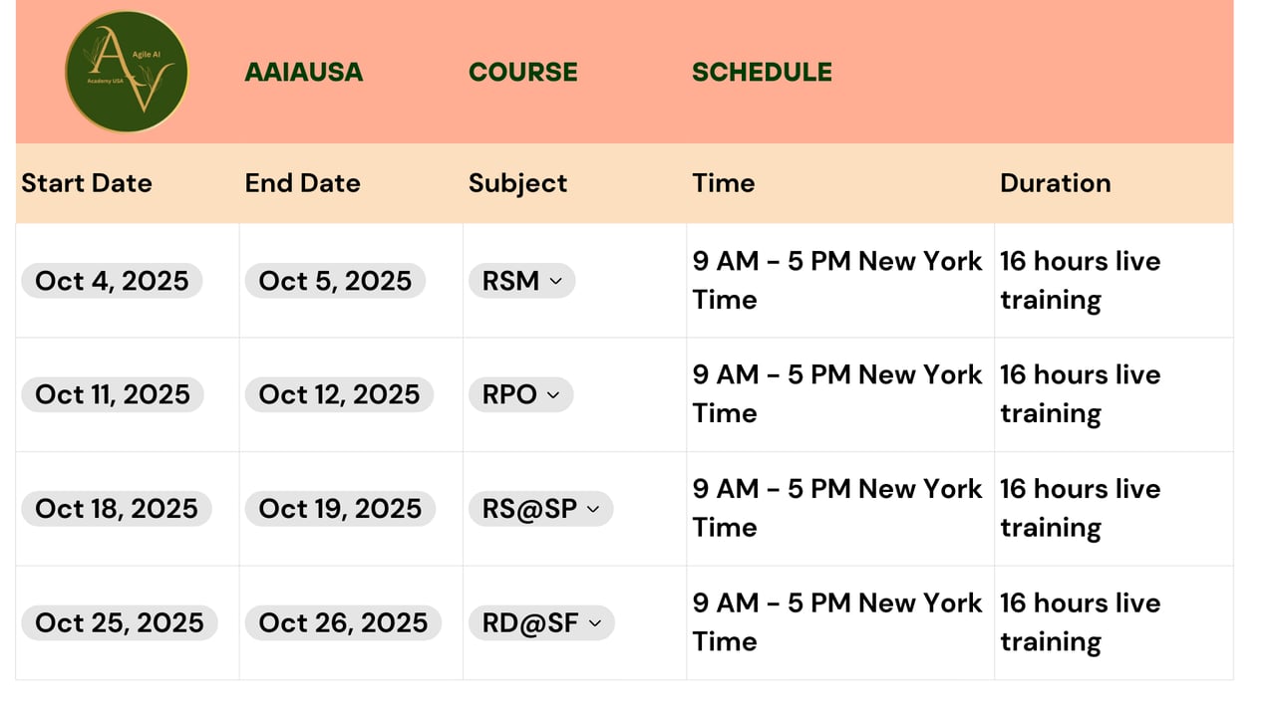Image resolution: width=1276 pixels, height=717 pixels.
Task: Select the Subject column header
Action: tap(517, 183)
